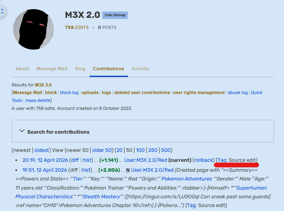The width and height of the screenshot is (284, 211).
Task: Open deleted user contributions link
Action: tap(142, 92)
